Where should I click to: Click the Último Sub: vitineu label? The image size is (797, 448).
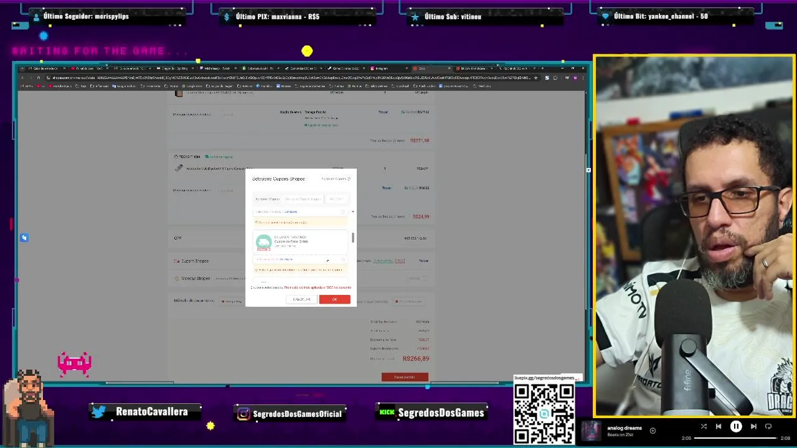coord(453,17)
